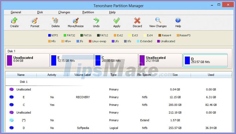Click the blue disk icon of row E
The width and height of the screenshot is (236, 134).
click(11, 97)
